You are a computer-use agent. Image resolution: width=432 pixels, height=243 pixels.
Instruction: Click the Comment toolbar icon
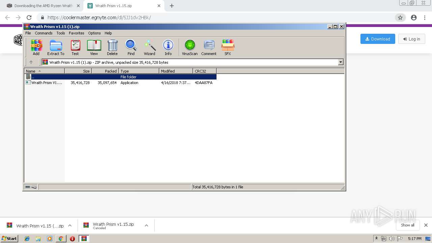(x=209, y=47)
